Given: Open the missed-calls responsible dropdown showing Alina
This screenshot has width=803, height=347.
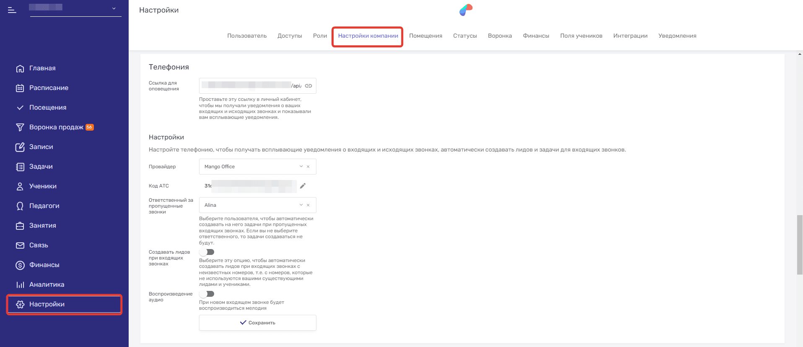Looking at the screenshot, I should pos(300,205).
